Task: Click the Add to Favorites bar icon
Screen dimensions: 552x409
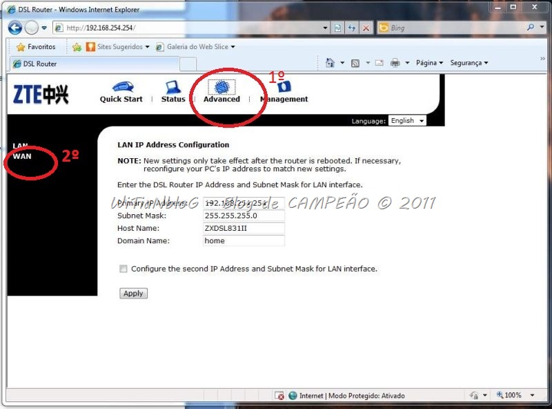Action: (x=77, y=47)
